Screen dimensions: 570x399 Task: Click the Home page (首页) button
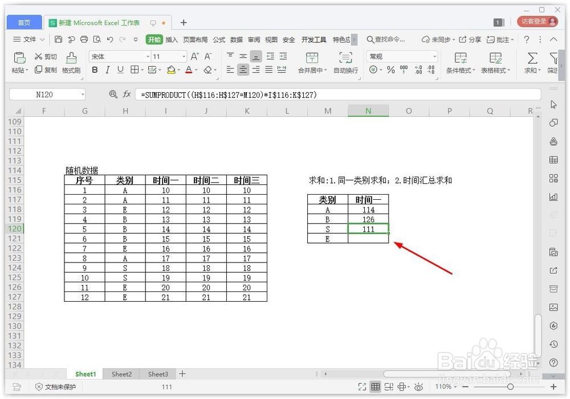pos(24,23)
